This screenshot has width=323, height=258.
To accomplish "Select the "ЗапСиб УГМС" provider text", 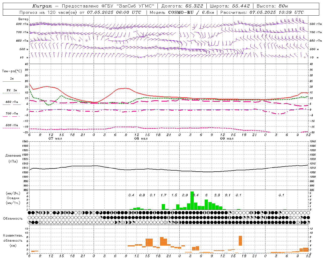I will click(135, 6).
